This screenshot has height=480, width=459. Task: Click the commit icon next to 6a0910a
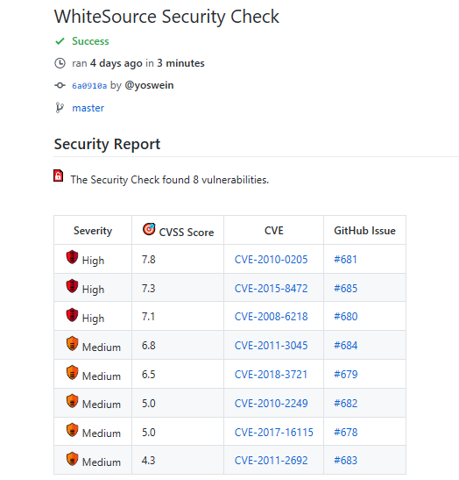pyautogui.click(x=60, y=85)
